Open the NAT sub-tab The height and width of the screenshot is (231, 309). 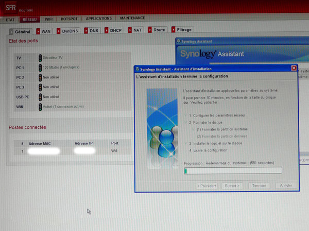click(x=135, y=30)
